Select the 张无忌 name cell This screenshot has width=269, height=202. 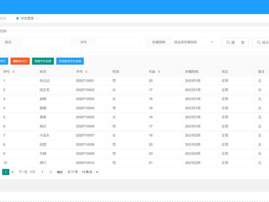(45, 81)
